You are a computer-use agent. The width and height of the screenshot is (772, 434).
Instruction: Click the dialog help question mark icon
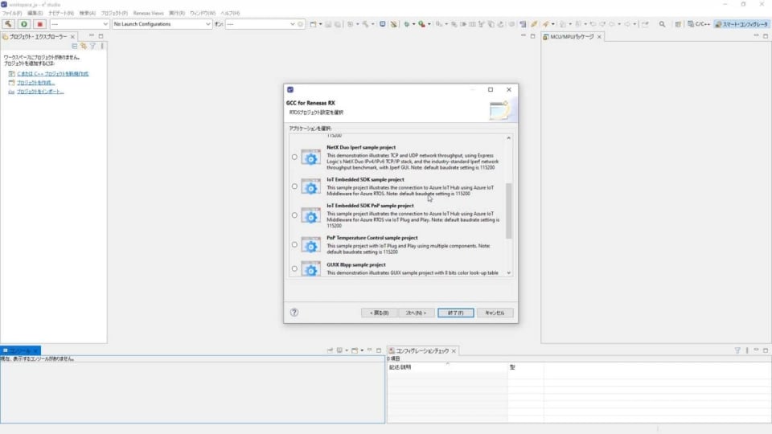[294, 313]
